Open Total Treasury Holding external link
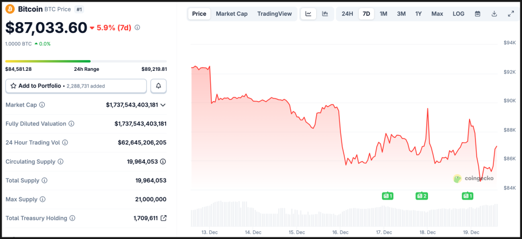 (x=164, y=218)
